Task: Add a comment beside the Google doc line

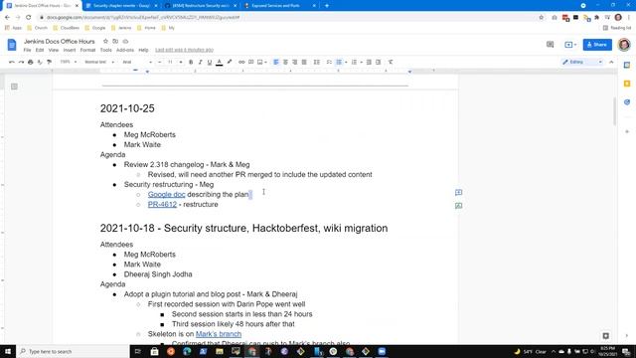Action: click(x=458, y=192)
